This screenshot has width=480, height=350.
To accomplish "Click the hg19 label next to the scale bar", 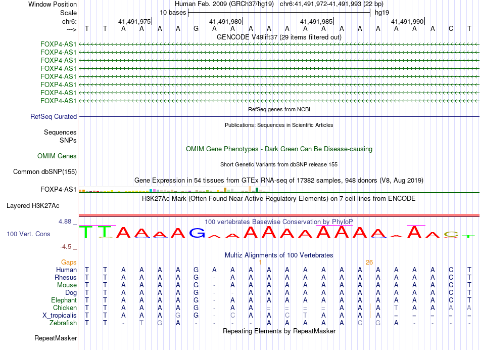I will pos(382,13).
